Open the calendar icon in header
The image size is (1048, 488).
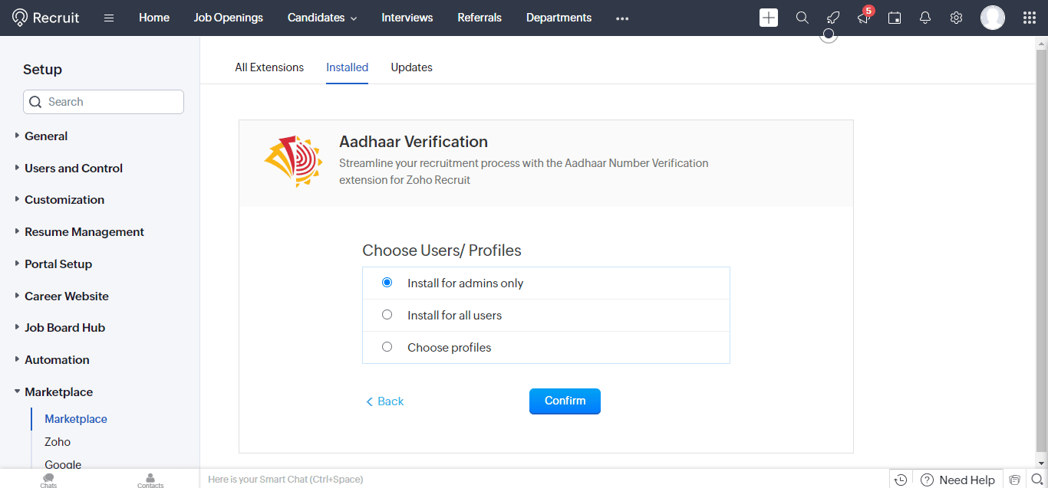(x=895, y=18)
